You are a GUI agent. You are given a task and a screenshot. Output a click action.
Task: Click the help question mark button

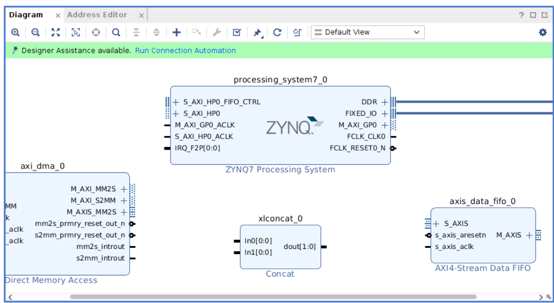pyautogui.click(x=521, y=15)
